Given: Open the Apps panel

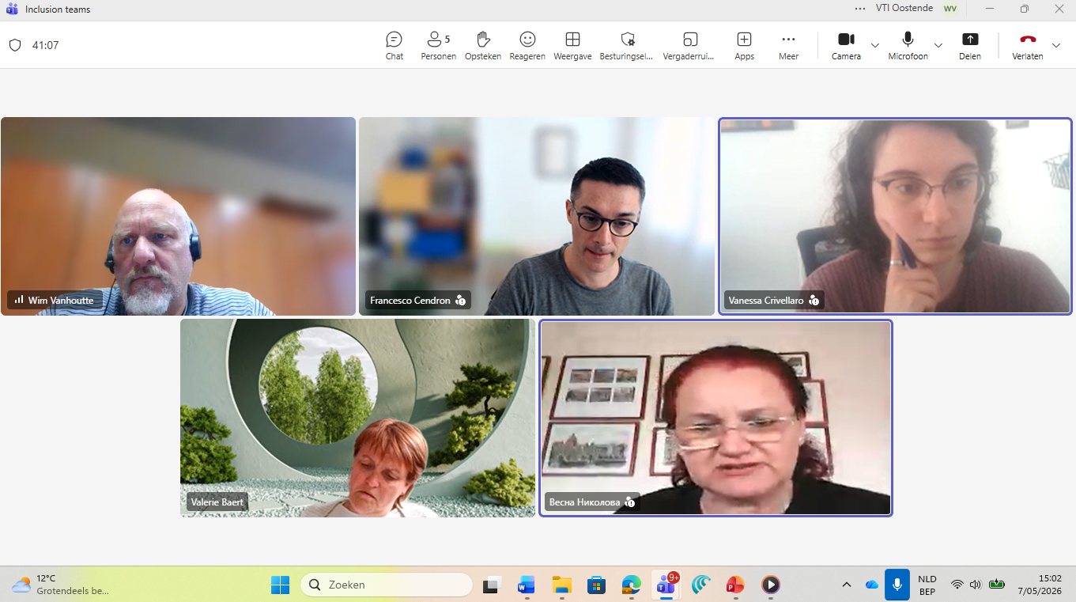Looking at the screenshot, I should [x=744, y=45].
